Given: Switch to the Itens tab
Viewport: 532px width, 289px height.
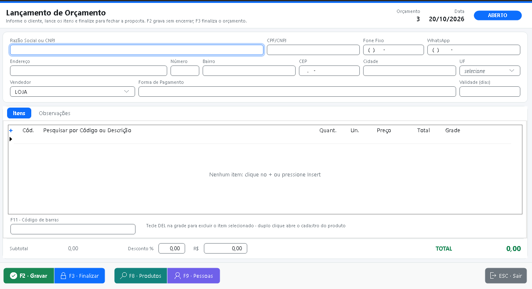Looking at the screenshot, I should [x=19, y=113].
